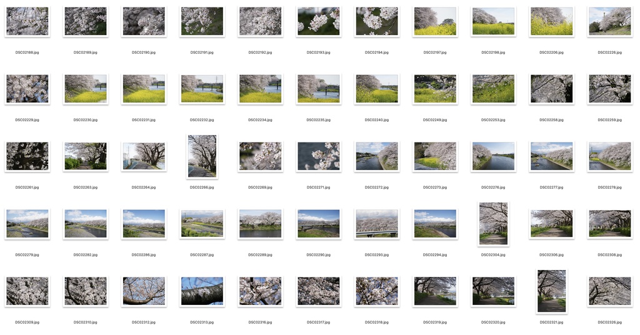The image size is (640, 335).
Task: Select the portrait-oriented DSC02266.jpg thumbnail
Action: click(202, 156)
